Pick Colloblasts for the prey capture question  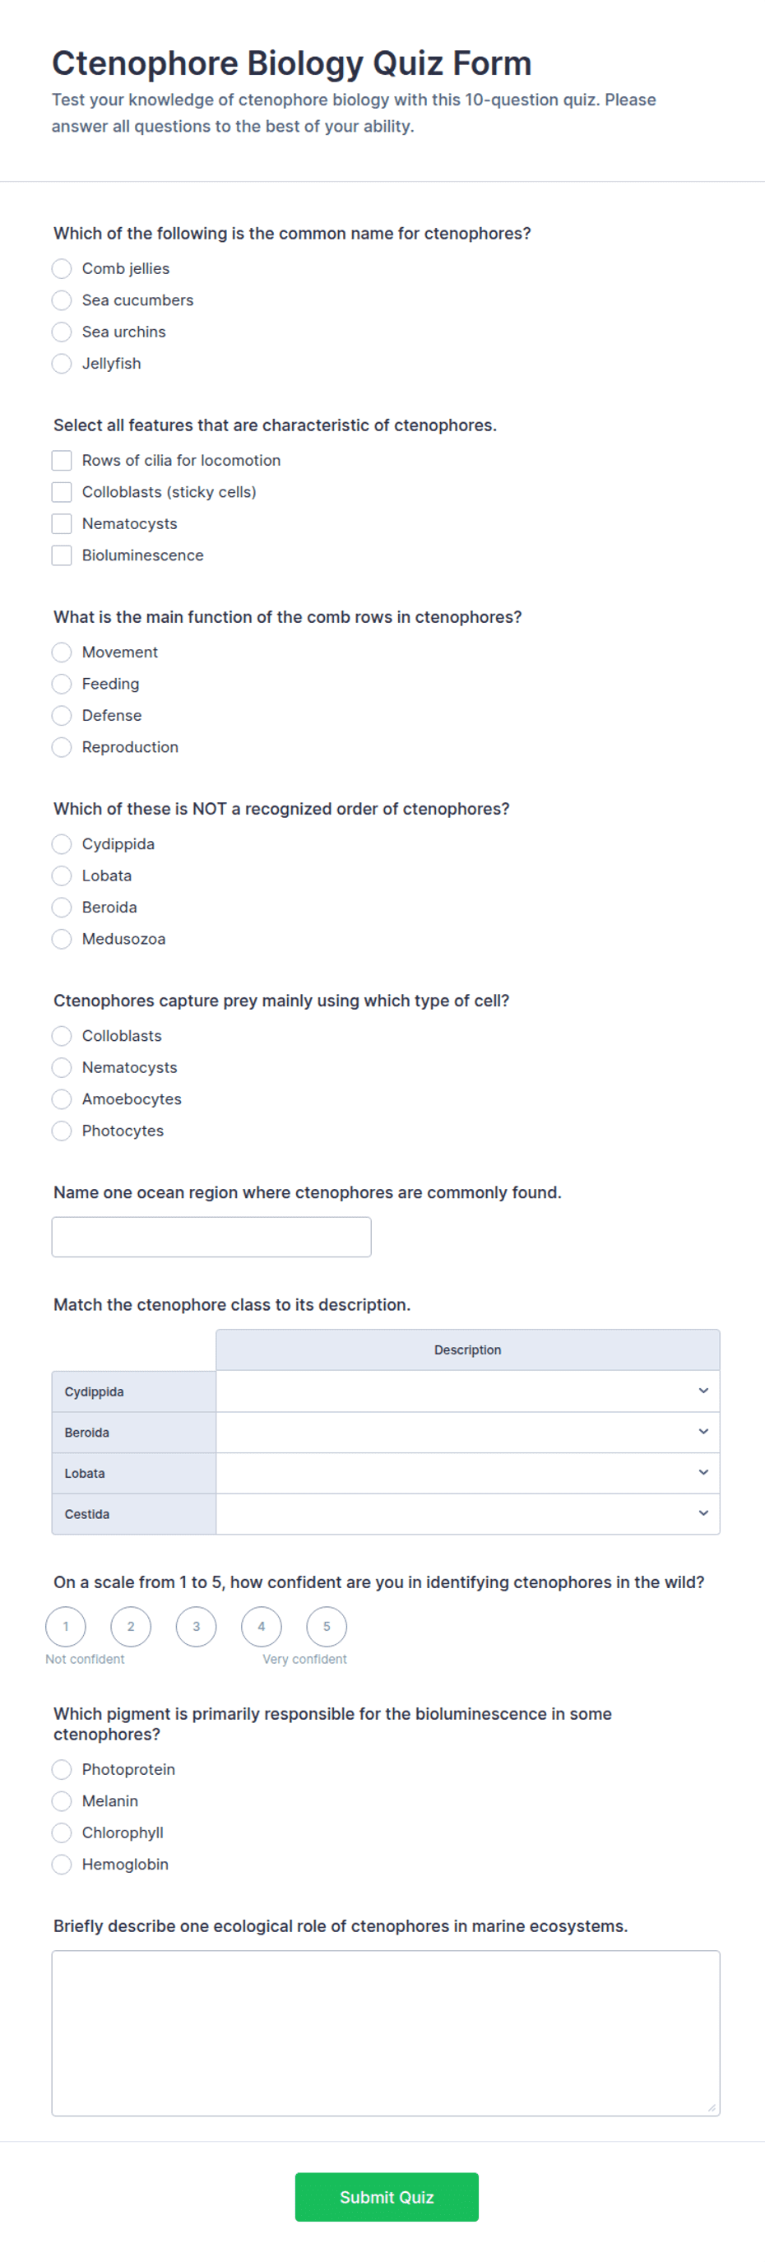(62, 1036)
